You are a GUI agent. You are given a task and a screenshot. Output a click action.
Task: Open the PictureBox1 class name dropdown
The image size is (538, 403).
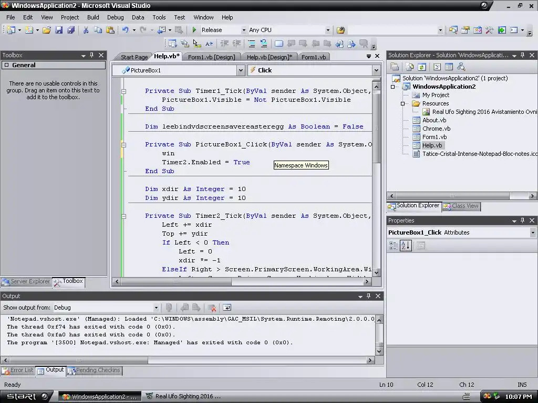[x=241, y=70]
